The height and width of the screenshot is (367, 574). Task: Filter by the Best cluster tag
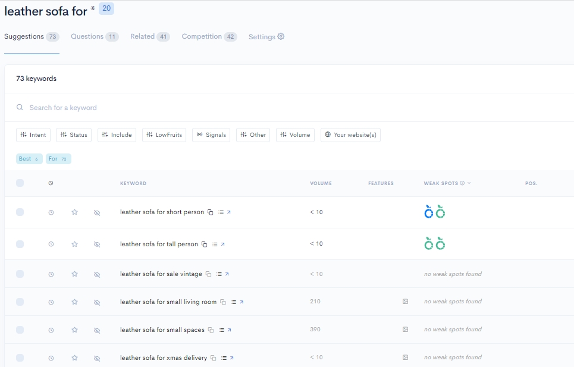(x=29, y=159)
